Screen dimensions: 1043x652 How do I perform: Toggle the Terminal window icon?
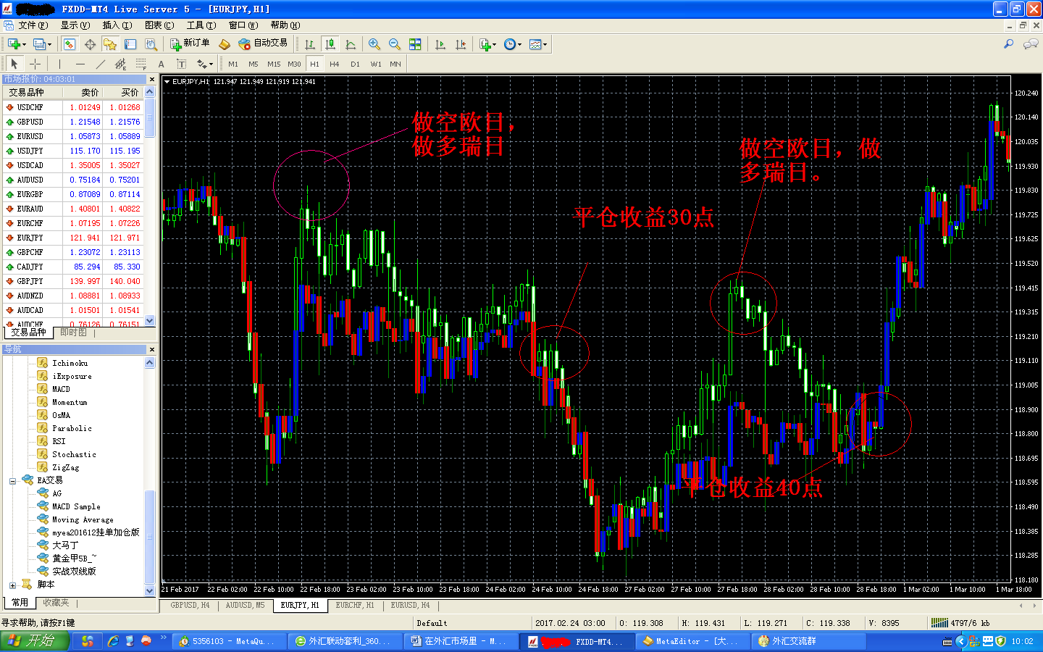tap(130, 44)
